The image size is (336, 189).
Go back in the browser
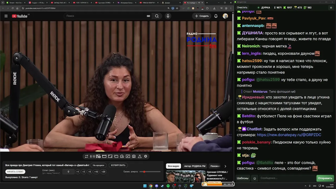(3, 8)
